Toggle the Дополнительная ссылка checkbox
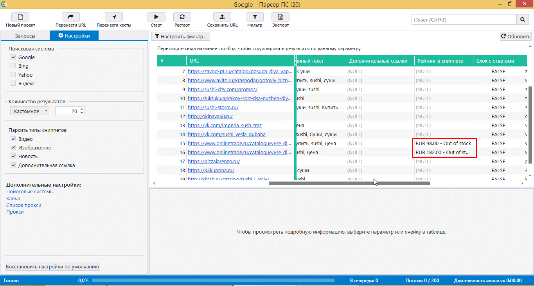The width and height of the screenshot is (534, 286). point(13,165)
